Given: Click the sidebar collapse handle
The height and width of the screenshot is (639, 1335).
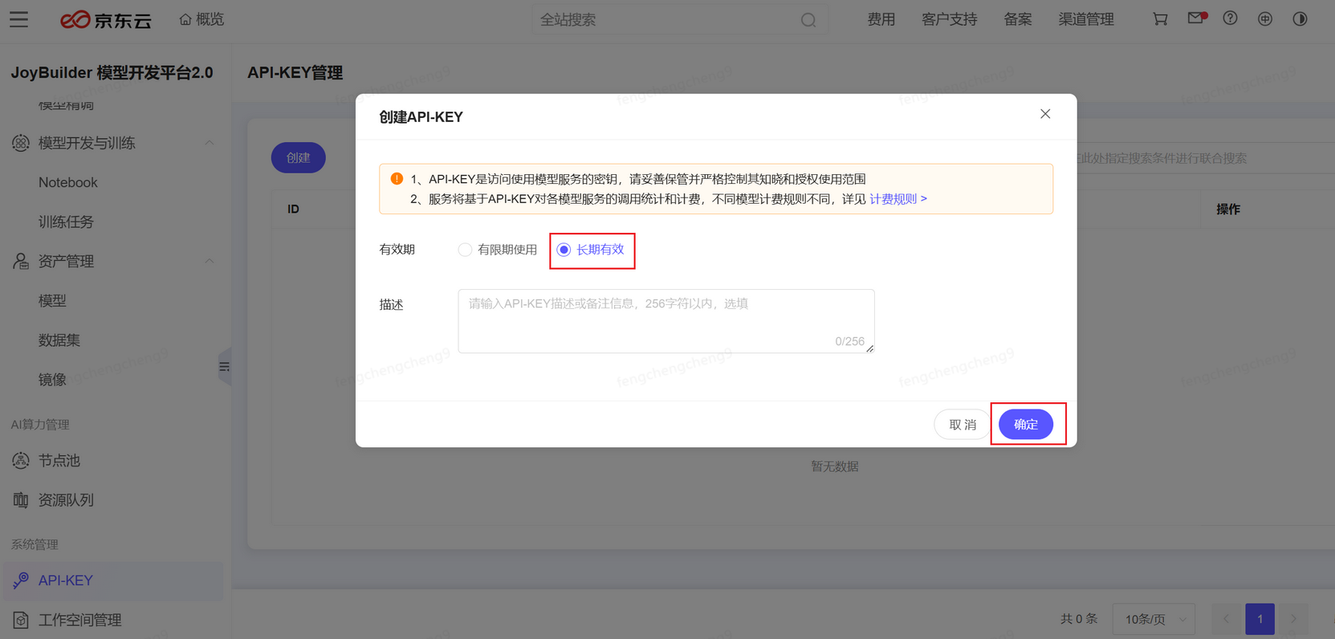Looking at the screenshot, I should coord(224,367).
